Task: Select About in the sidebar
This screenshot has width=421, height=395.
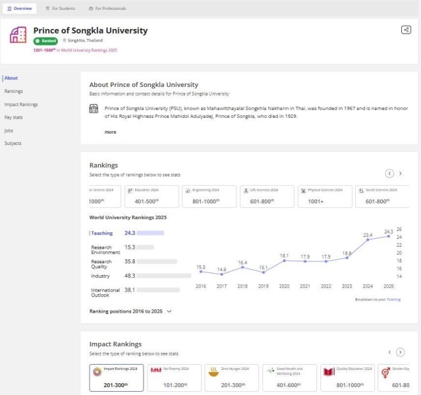Action: pyautogui.click(x=11, y=78)
